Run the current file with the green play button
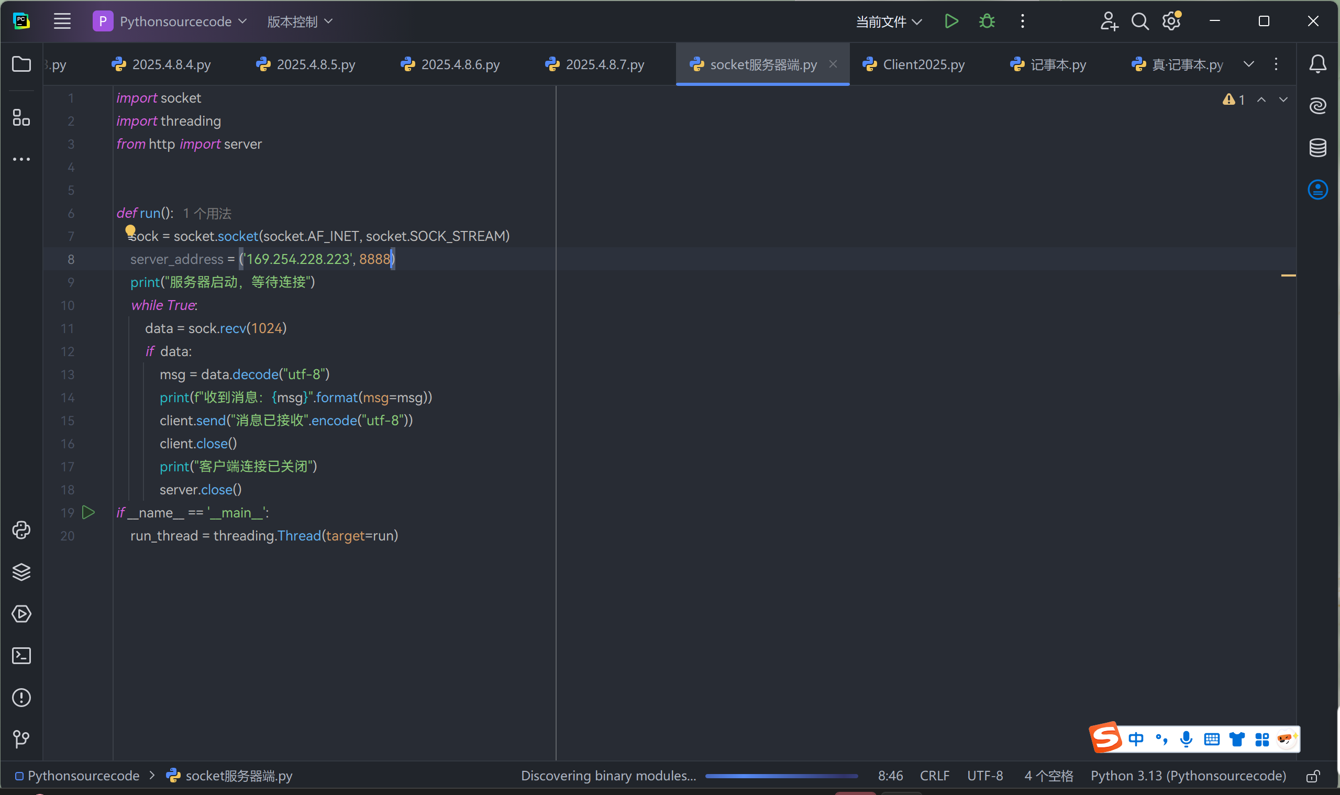Viewport: 1340px width, 795px height. pos(950,21)
